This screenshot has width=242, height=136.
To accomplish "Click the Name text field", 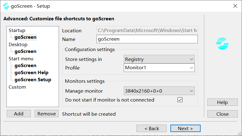I will point(147,39).
